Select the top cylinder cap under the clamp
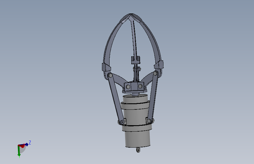Viewport: 254px width, 164px height. tap(135, 99)
